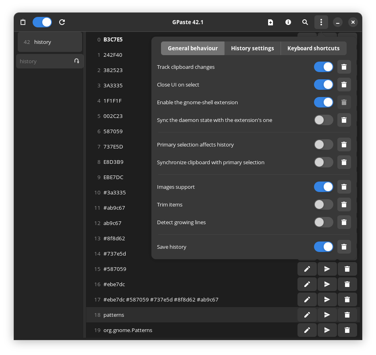Delete the patterns history item
Screen dimensions: 376x355
347,315
